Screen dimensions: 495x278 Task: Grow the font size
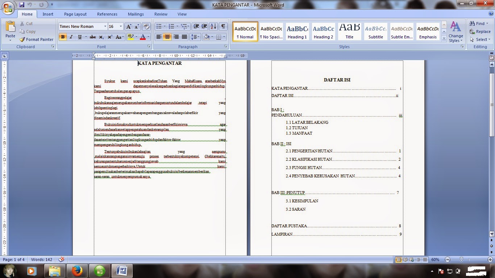point(129,26)
